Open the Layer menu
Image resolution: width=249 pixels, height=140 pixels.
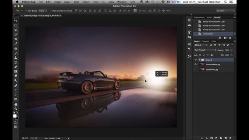[67, 2]
